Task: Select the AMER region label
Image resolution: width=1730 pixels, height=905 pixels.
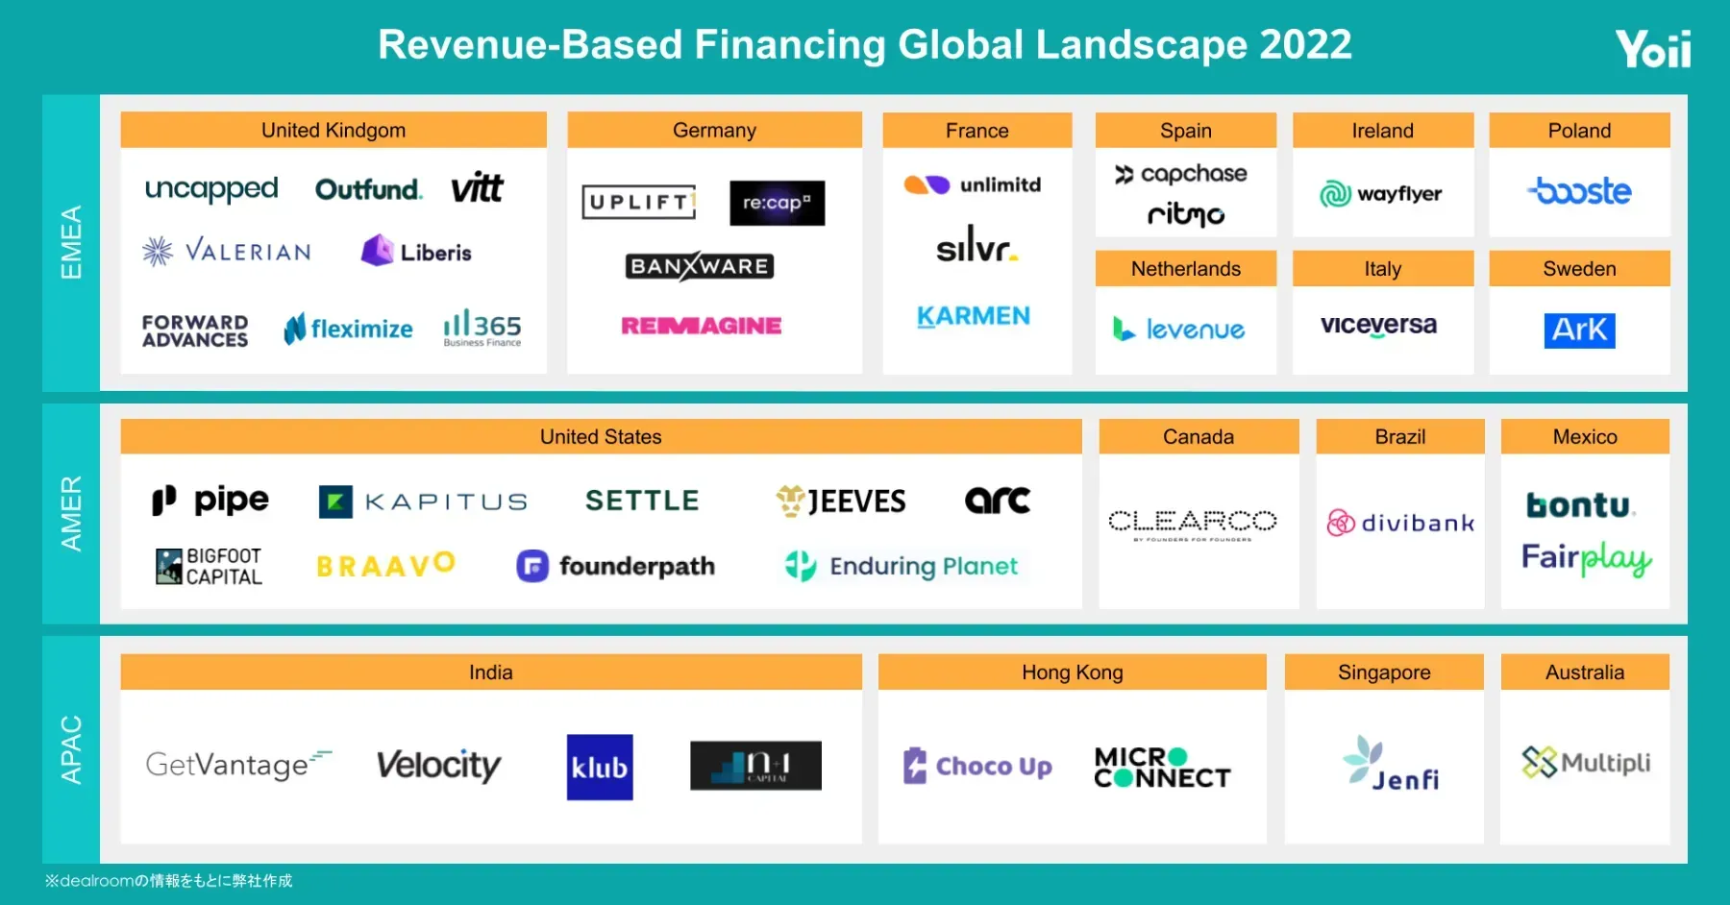Action: [x=71, y=513]
